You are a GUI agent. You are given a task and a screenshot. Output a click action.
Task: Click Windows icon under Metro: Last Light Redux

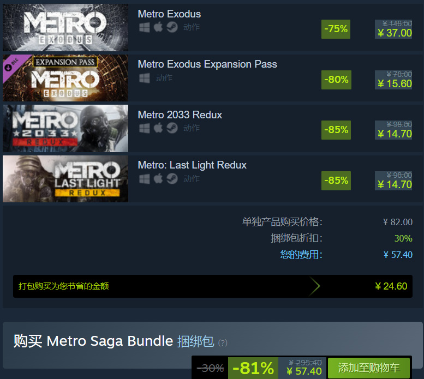(144, 179)
